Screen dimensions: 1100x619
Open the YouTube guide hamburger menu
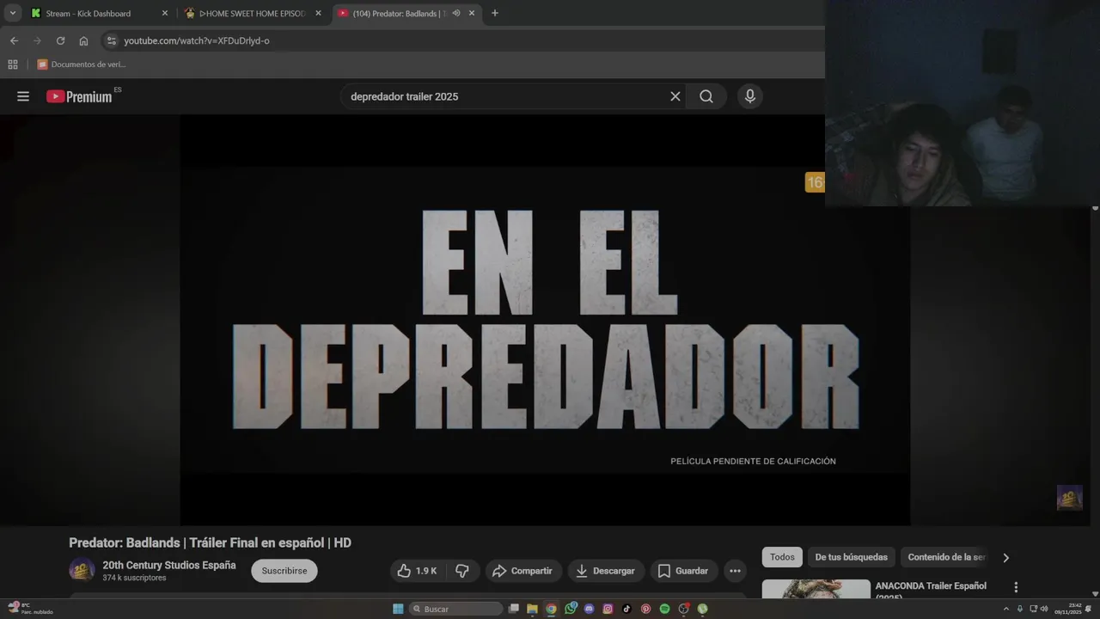coord(23,96)
